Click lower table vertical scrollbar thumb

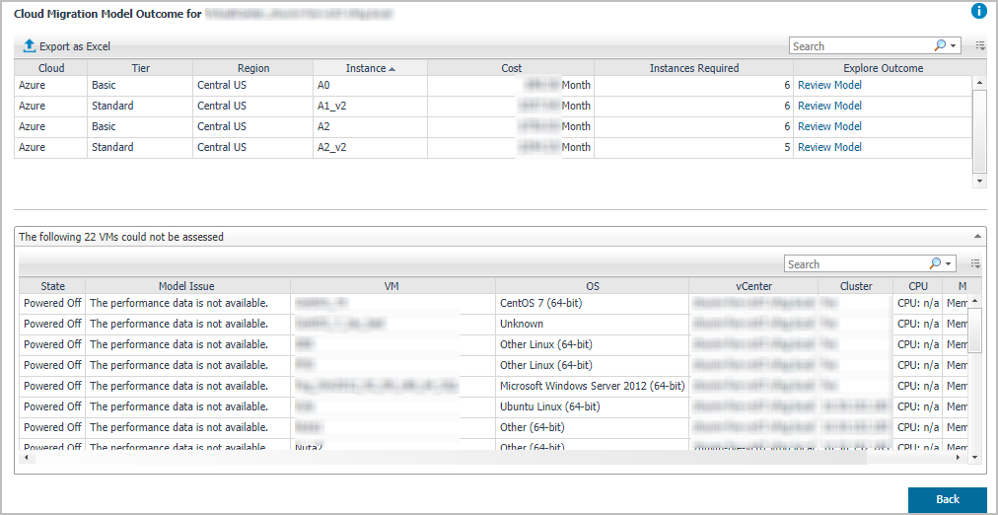[975, 330]
